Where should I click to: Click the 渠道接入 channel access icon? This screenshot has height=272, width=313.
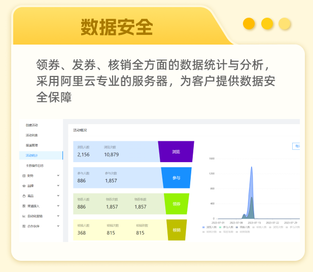click(24, 206)
